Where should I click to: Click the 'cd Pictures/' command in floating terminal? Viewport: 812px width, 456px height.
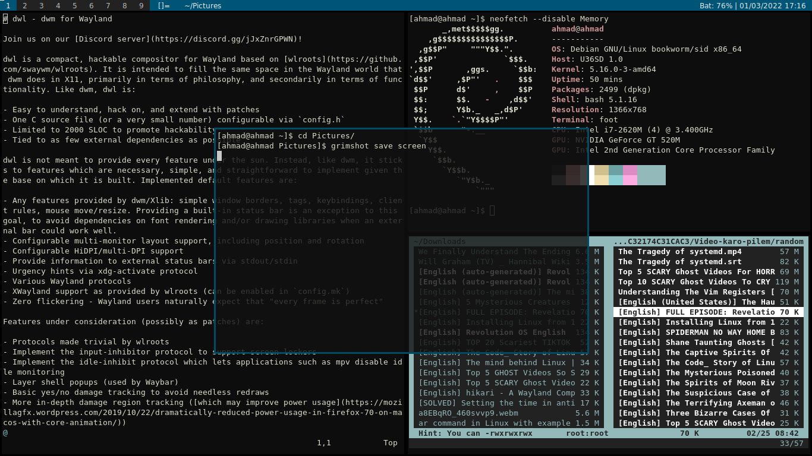pos(326,136)
